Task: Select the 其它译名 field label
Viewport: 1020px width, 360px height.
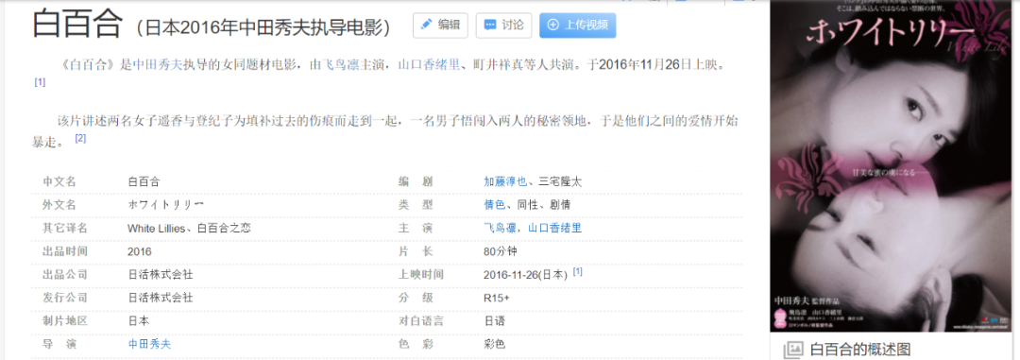Action: (x=64, y=228)
